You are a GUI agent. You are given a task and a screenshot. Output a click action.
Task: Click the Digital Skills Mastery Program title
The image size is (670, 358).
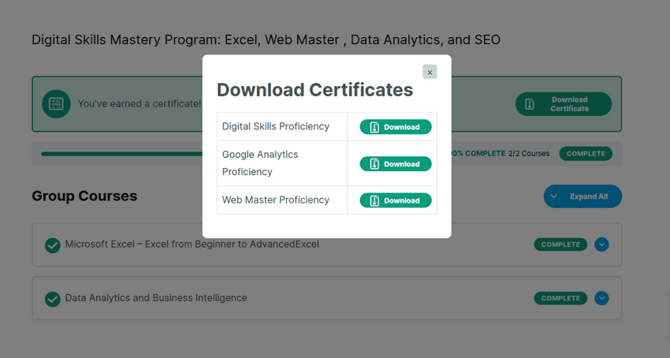coord(266,39)
